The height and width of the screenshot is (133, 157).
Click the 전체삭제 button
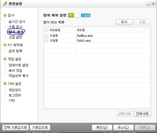coord(142,114)
